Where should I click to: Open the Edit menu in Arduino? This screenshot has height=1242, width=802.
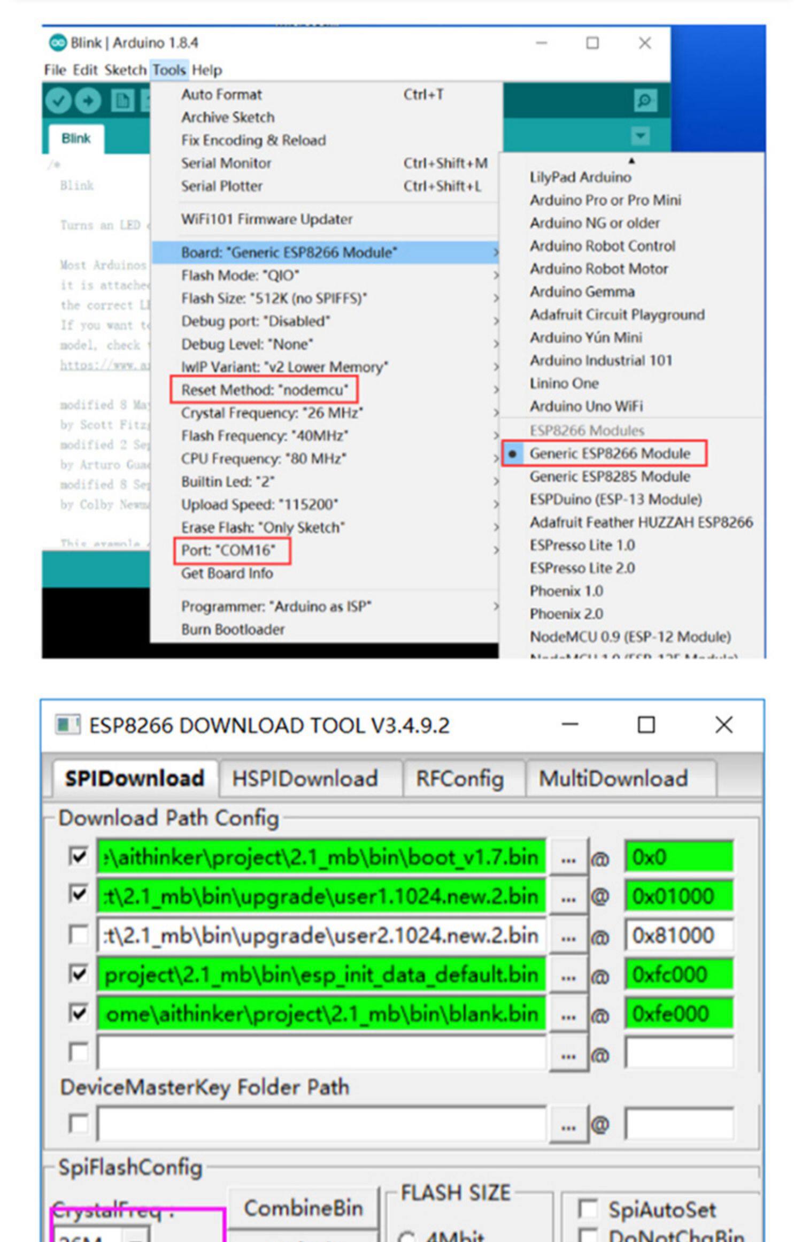click(86, 70)
